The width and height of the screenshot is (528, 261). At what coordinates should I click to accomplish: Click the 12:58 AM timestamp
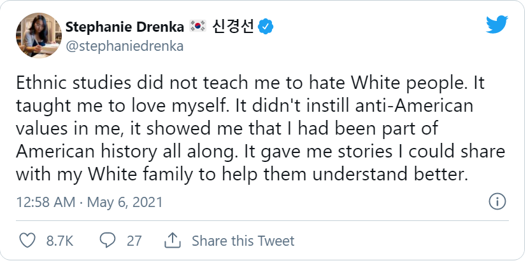pos(46,203)
